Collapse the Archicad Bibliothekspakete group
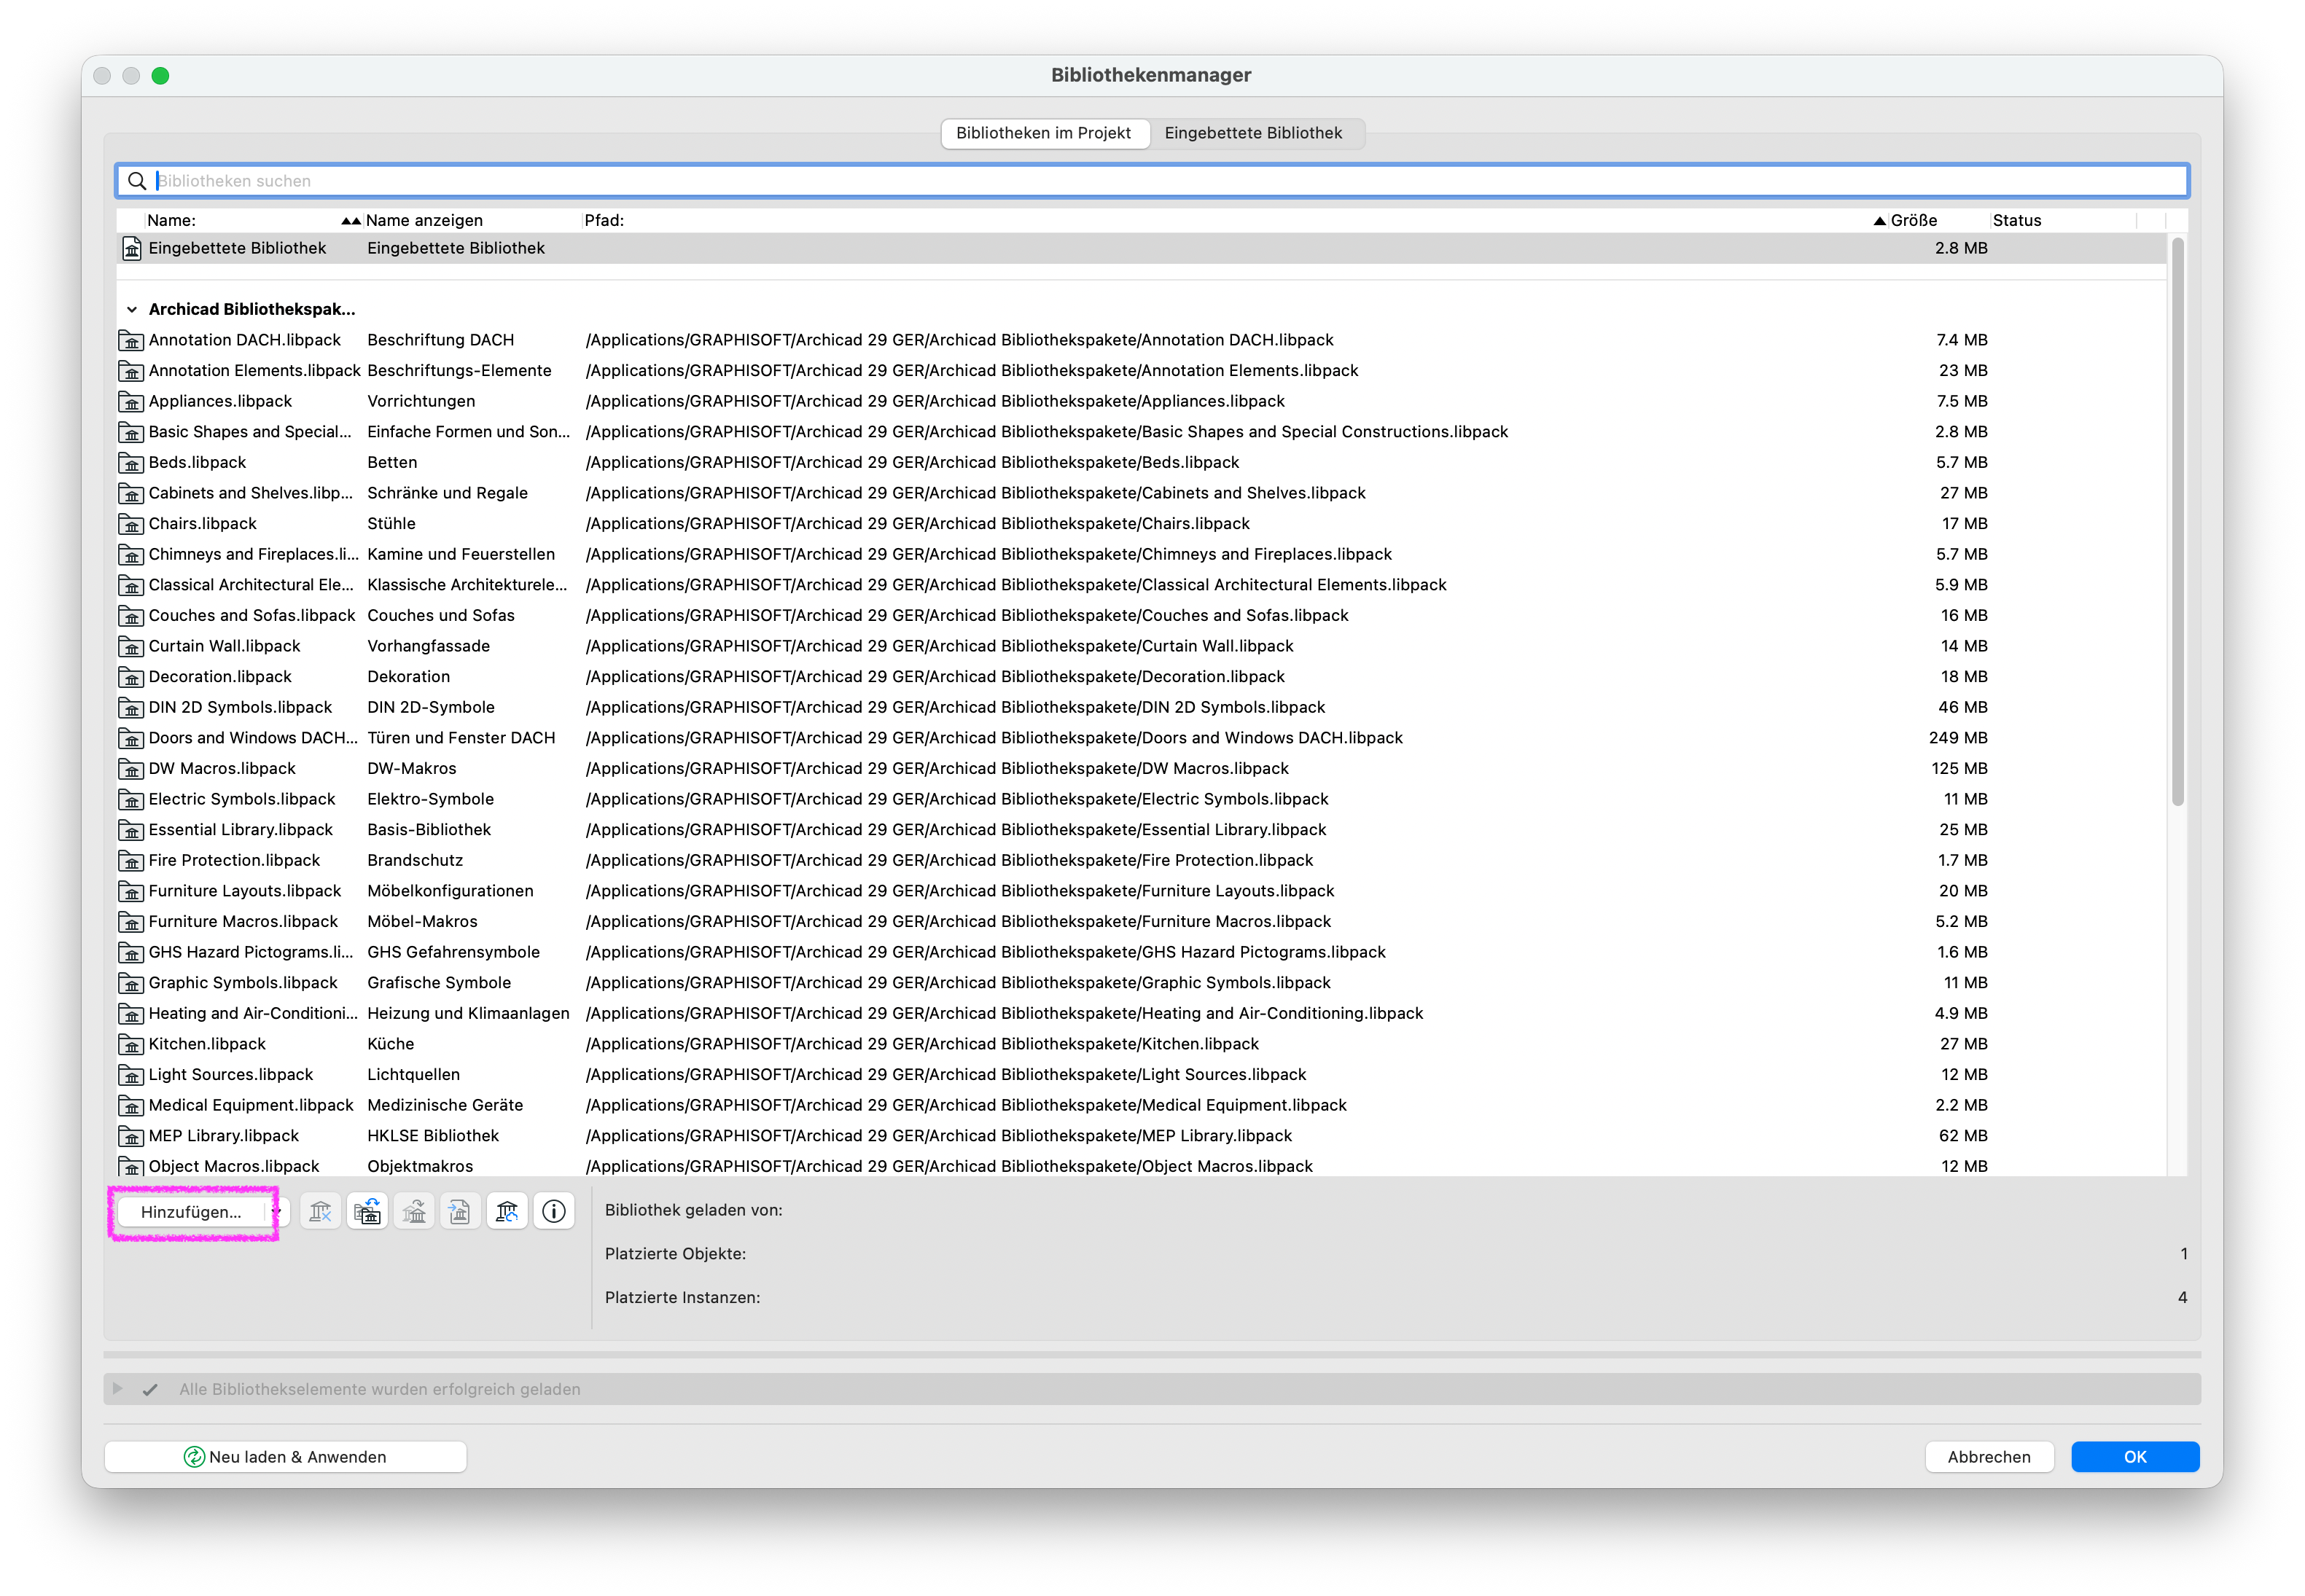This screenshot has height=1596, width=2305. tap(131, 310)
